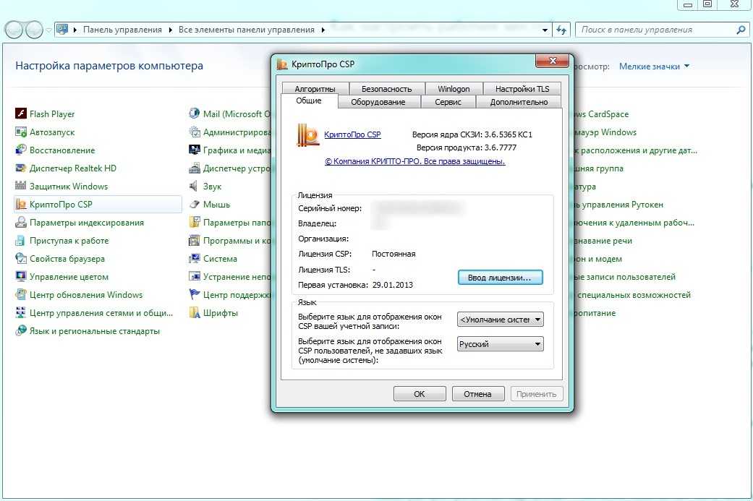Expand the account CSP language dropdown
Screen dimensions: 753x501
(500, 320)
